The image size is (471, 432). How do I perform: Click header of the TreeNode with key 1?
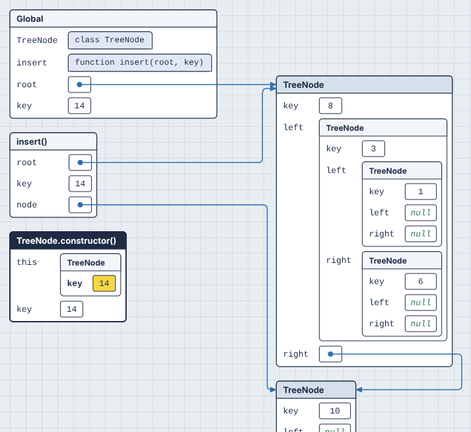402,171
